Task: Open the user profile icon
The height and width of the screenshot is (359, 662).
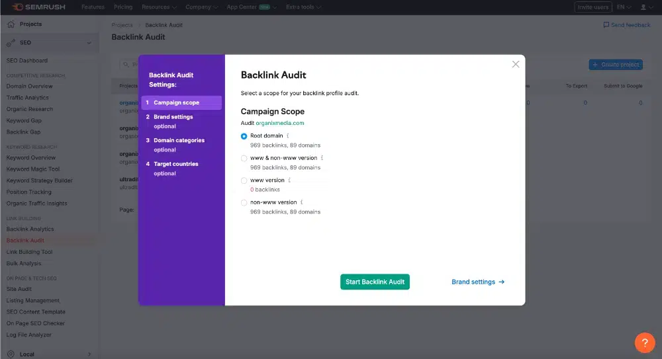Action: click(643, 7)
